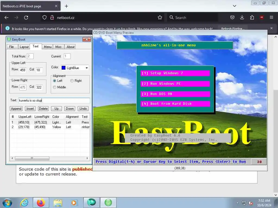Click the Up button
Viewport: 278px width, 208px height.
click(x=56, y=109)
